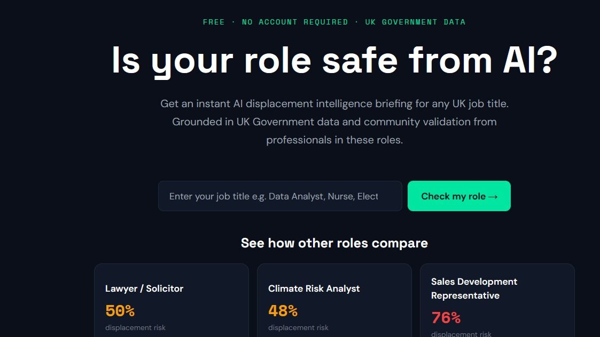600x337 pixels.
Task: Click the 76% displacement risk stat
Action: [x=446, y=317]
